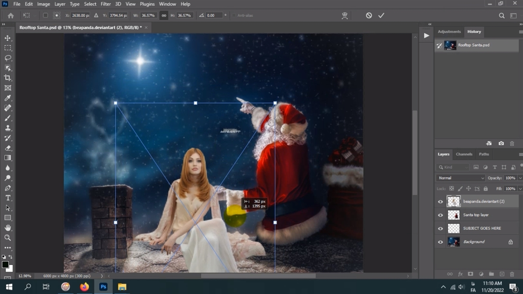523x294 pixels.
Task: Switch to the Channels tab
Action: click(464, 154)
